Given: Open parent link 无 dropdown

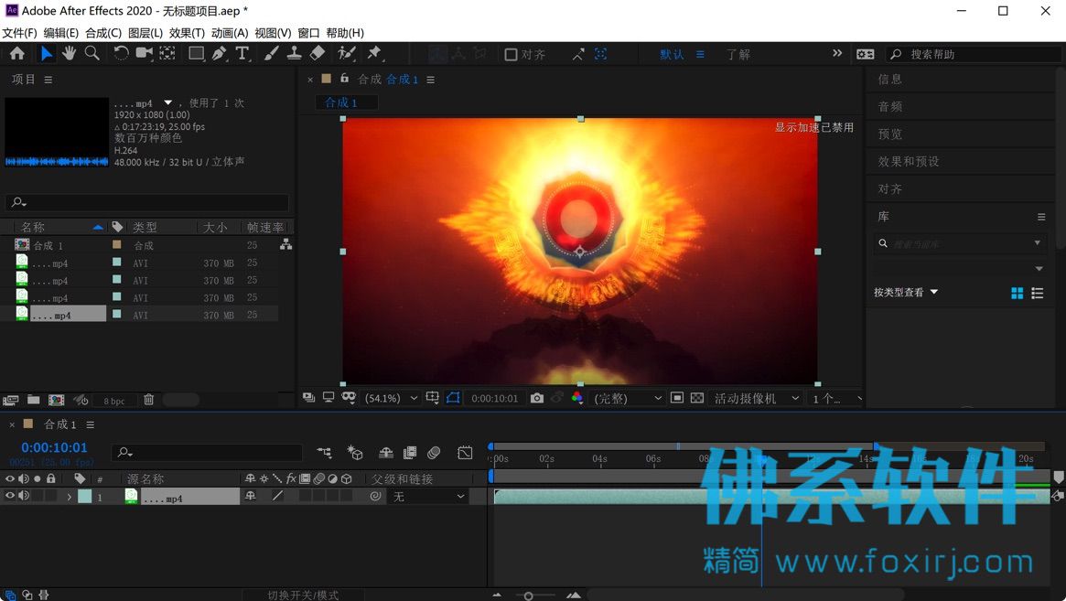Looking at the screenshot, I should [x=428, y=497].
